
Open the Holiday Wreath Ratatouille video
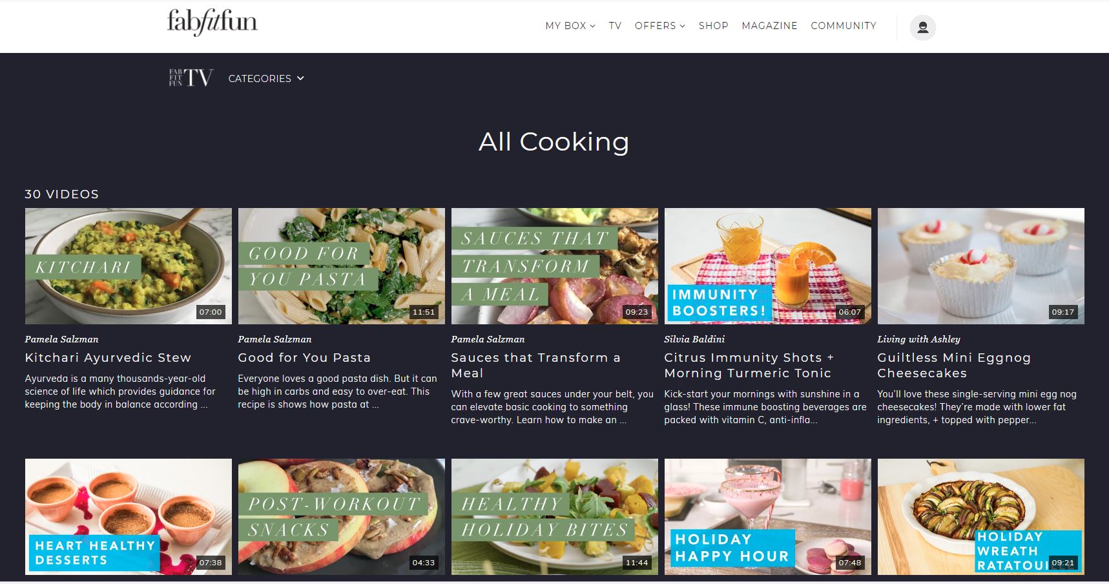tap(980, 517)
